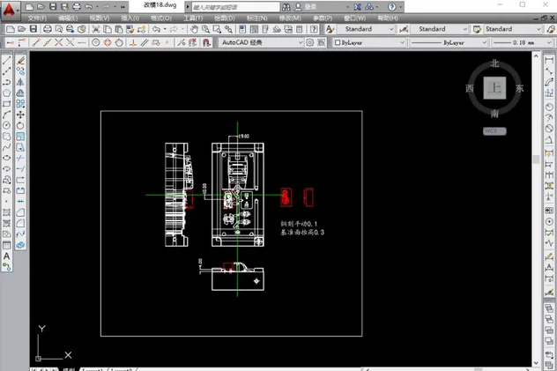Select the Explode modify tool
The image size is (557, 371).
pos(20,245)
